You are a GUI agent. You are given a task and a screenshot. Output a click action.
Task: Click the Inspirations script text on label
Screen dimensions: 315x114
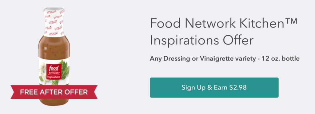(x=54, y=77)
